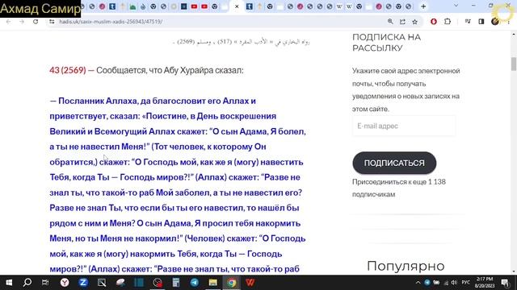Open File Explorer from taskbar
The height and width of the screenshot is (290, 517).
pos(213,283)
